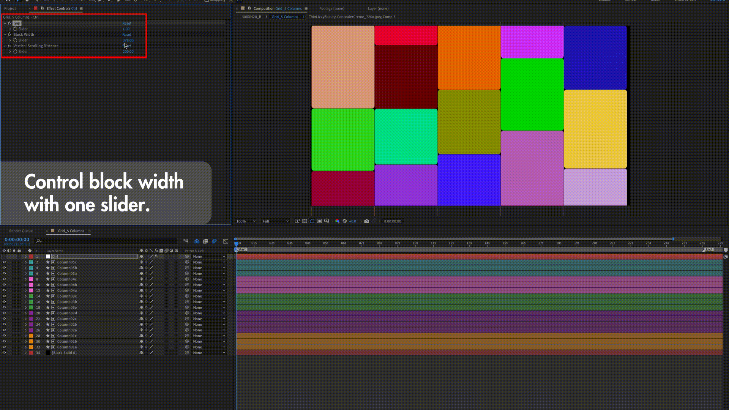Reset the Block Width effect

pyautogui.click(x=126, y=35)
